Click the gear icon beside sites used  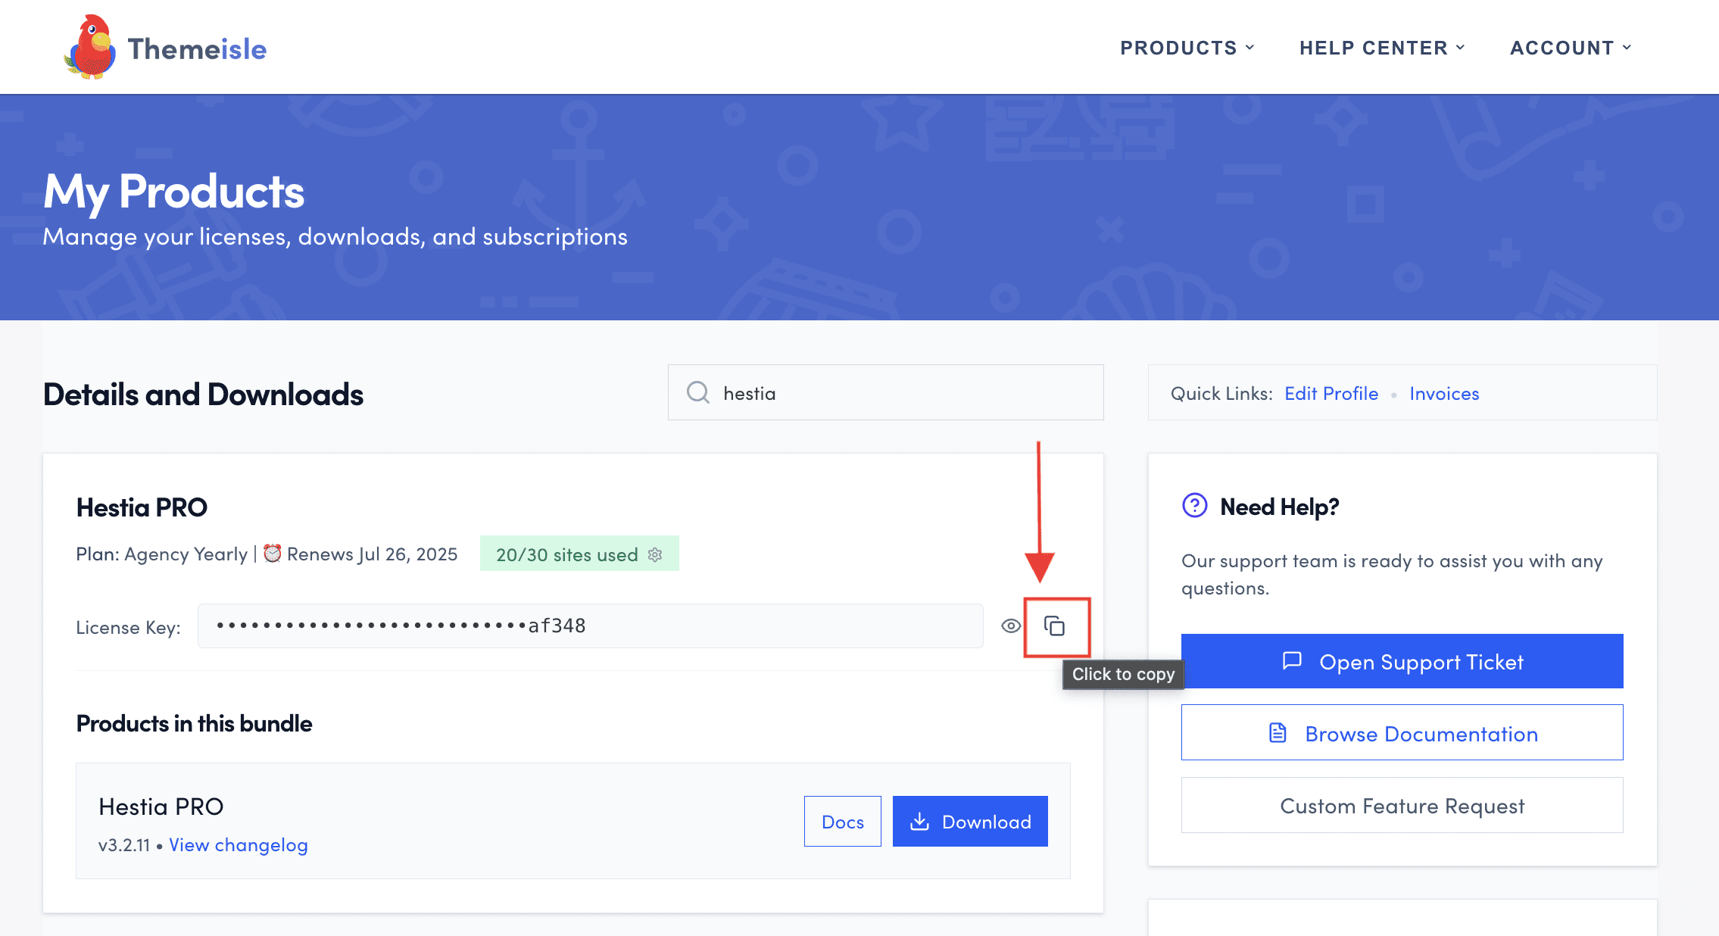click(x=655, y=554)
